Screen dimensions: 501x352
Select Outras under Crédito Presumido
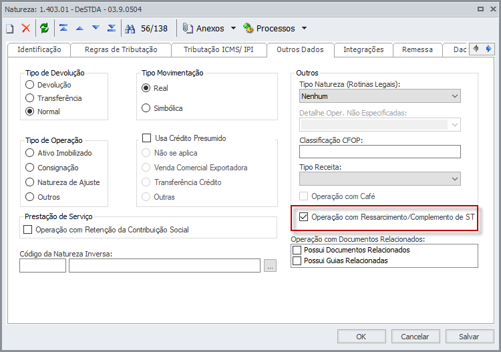(x=146, y=197)
